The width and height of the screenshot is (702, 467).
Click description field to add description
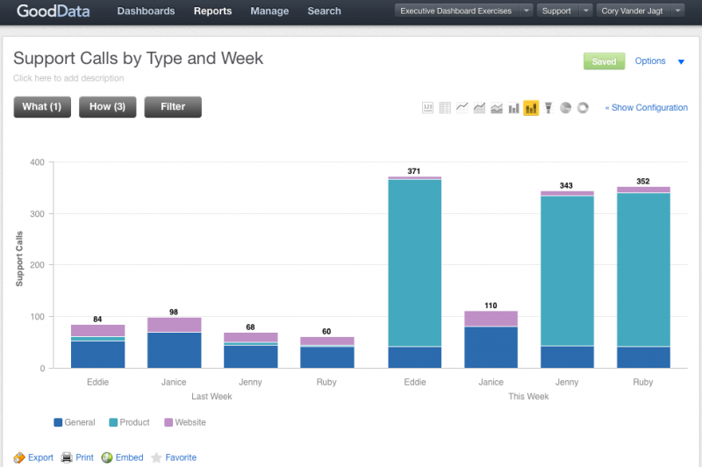[68, 79]
